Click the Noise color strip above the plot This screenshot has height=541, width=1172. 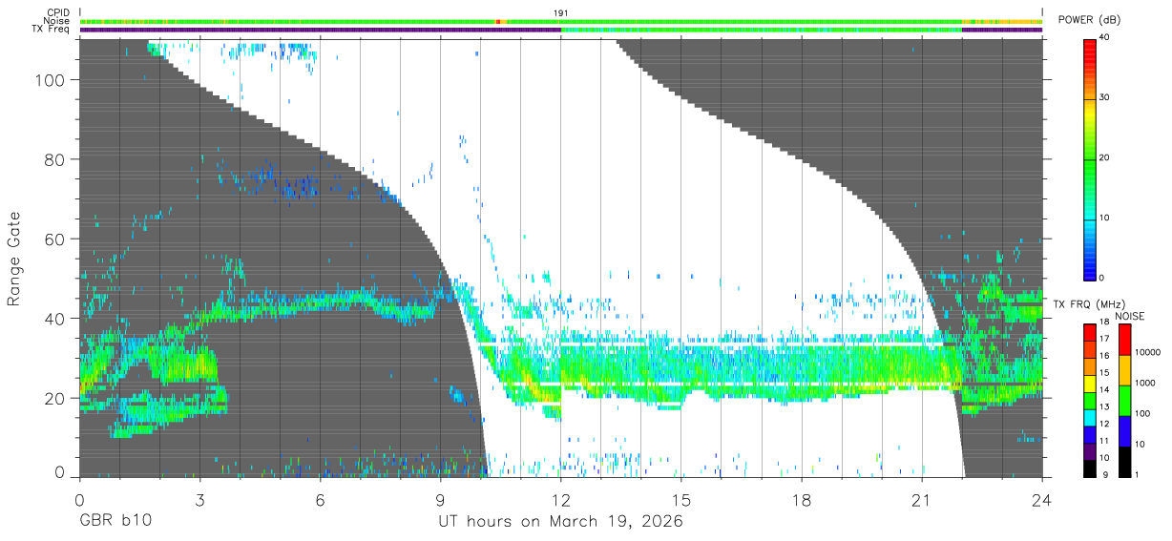click(x=561, y=21)
